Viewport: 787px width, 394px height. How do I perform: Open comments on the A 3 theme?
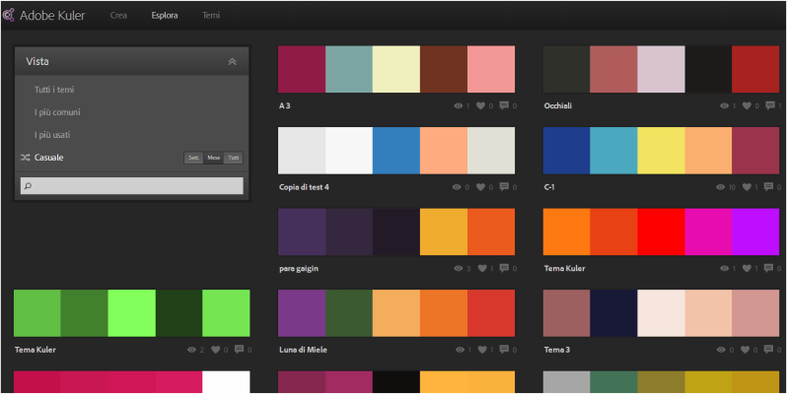pyautogui.click(x=504, y=105)
